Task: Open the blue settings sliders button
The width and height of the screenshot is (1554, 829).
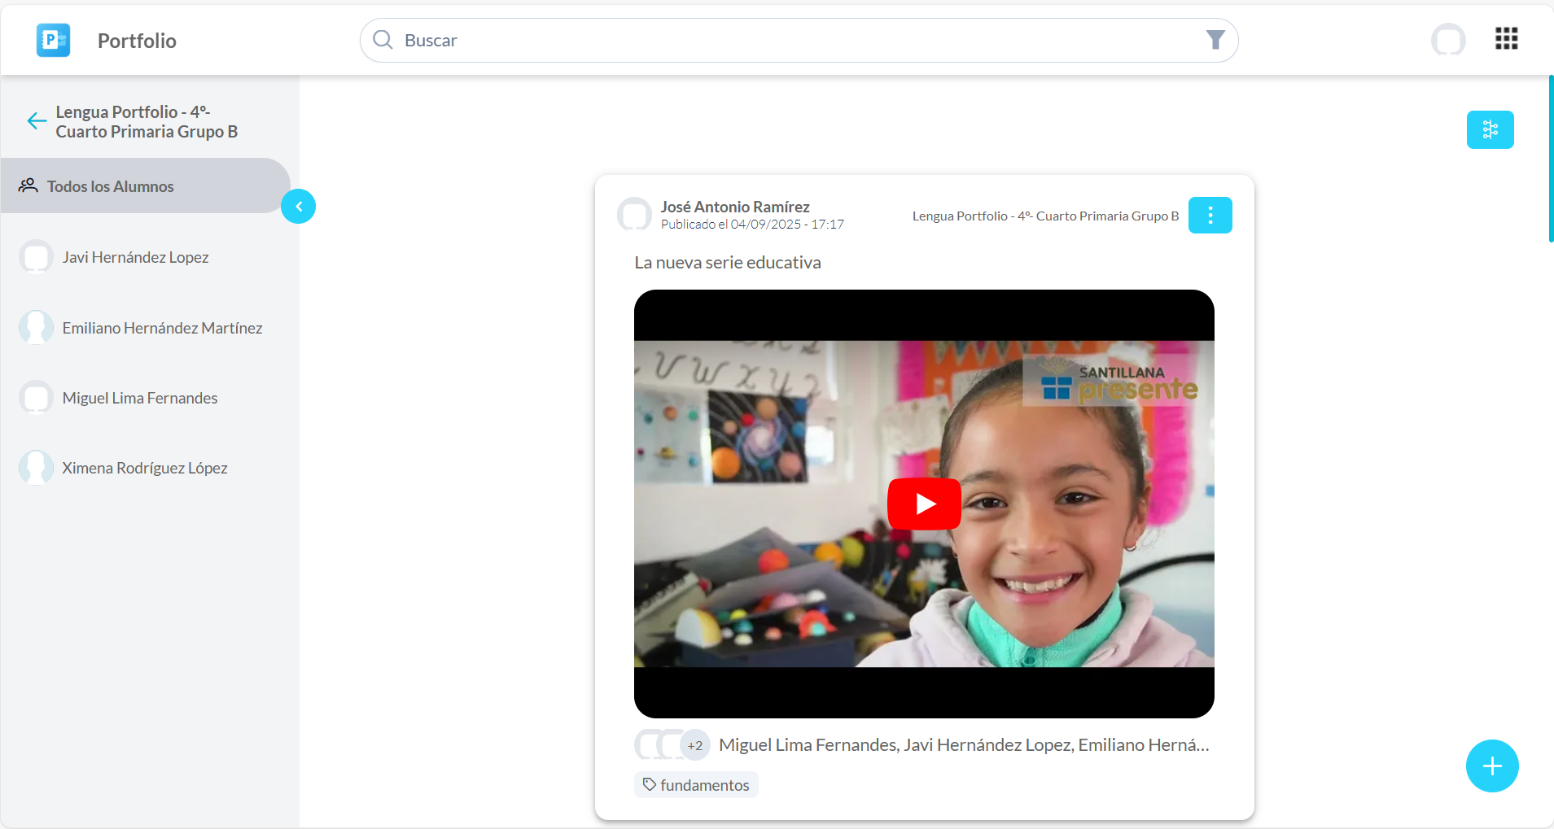Action: pyautogui.click(x=1490, y=130)
